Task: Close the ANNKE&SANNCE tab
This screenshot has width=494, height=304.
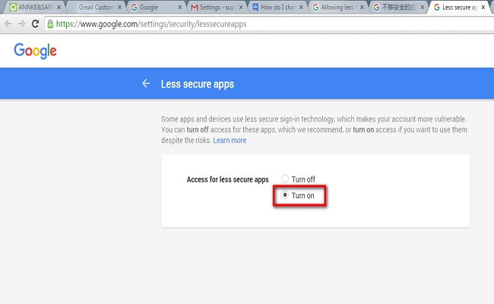Action: click(x=59, y=8)
